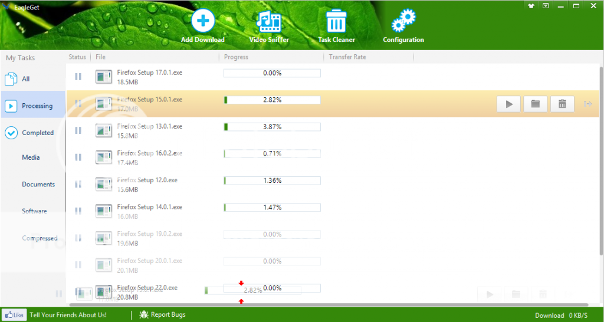This screenshot has height=322, width=604.
Task: Click the 1.36% progress bar
Action: pyautogui.click(x=272, y=180)
